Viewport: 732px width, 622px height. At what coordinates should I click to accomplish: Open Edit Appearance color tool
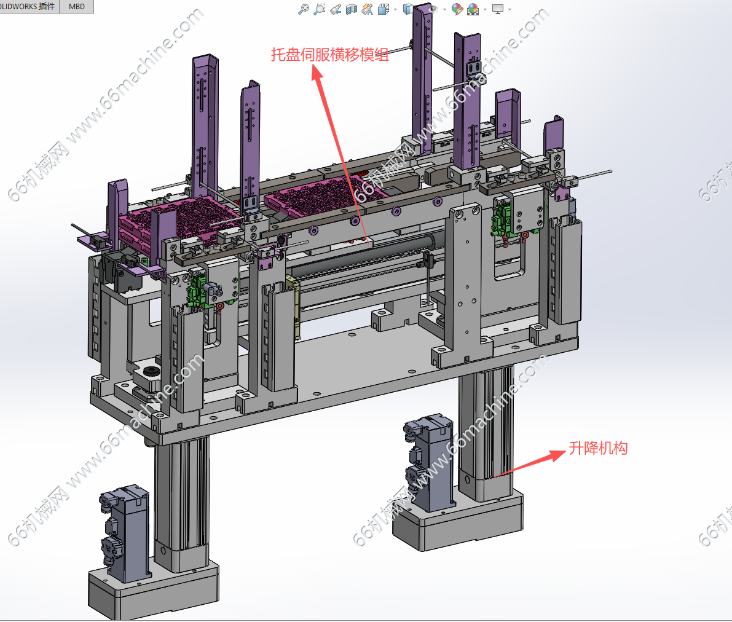[457, 9]
